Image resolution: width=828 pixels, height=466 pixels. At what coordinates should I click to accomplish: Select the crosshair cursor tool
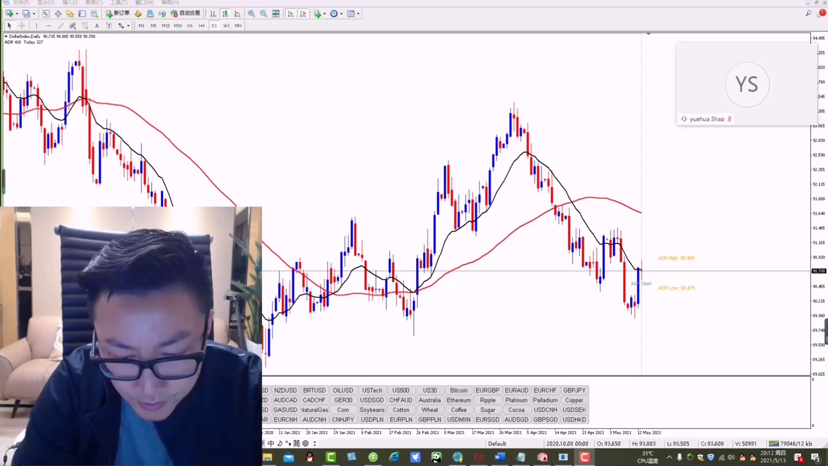[x=22, y=26]
